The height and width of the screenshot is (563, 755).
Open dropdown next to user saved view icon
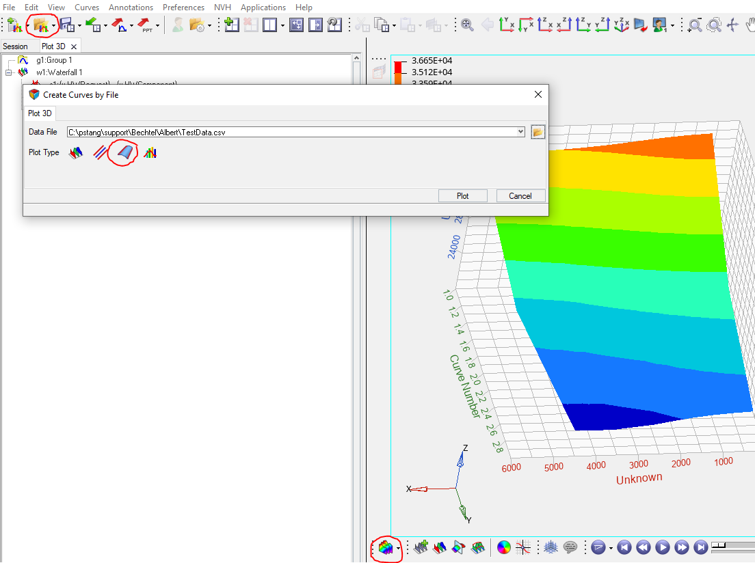(672, 25)
